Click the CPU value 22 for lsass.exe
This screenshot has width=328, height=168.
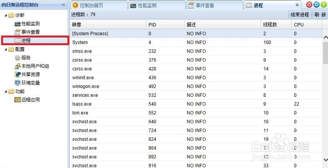[x=296, y=104]
